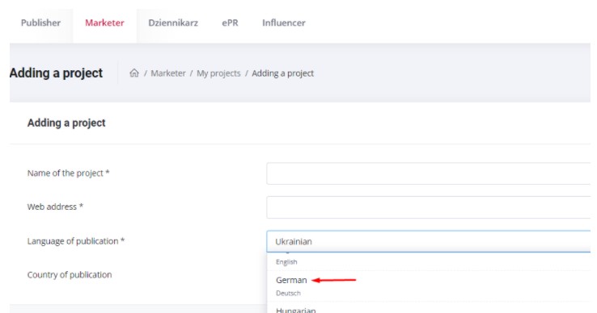Screen dimensions: 597x313
Task: Click the Language of publication label
Action: (76, 241)
